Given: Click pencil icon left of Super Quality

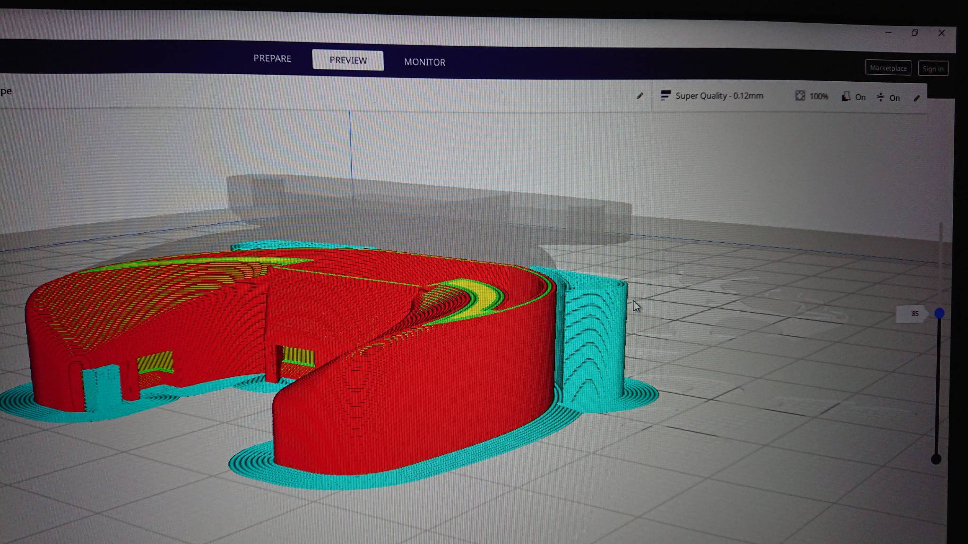Looking at the screenshot, I should 640,96.
